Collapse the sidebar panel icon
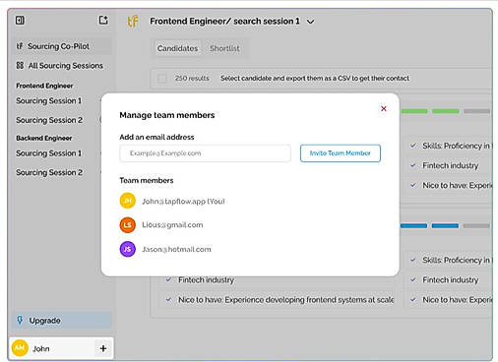The image size is (498, 362). pyautogui.click(x=20, y=21)
